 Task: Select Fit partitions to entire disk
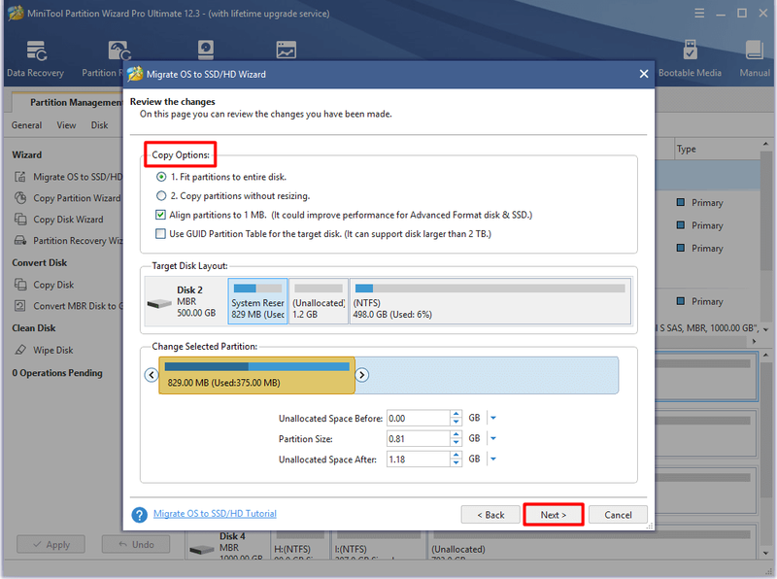(161, 177)
